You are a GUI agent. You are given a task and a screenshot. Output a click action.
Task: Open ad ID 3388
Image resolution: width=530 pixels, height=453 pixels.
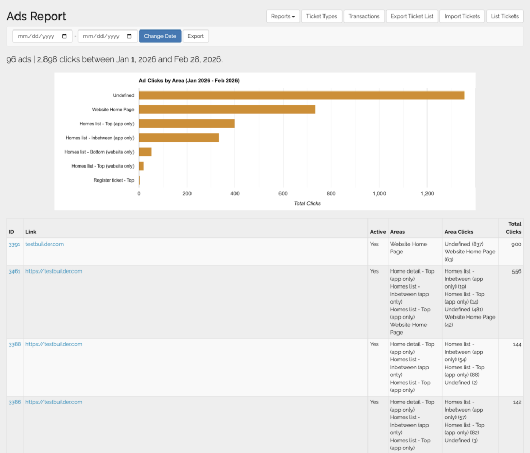[14, 344]
